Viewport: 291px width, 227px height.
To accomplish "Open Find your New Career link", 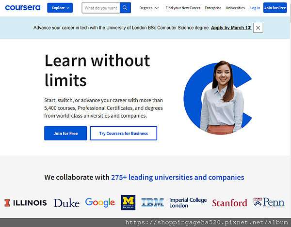I will [x=183, y=8].
